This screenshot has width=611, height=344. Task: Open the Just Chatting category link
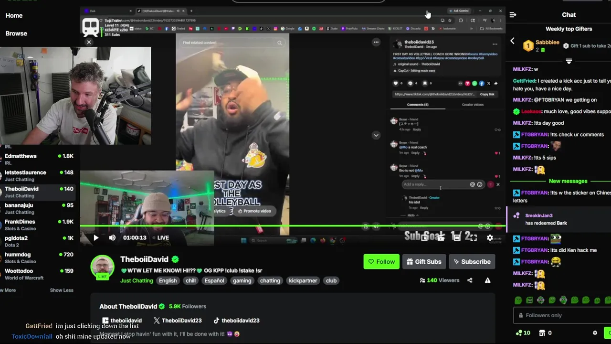click(x=137, y=280)
